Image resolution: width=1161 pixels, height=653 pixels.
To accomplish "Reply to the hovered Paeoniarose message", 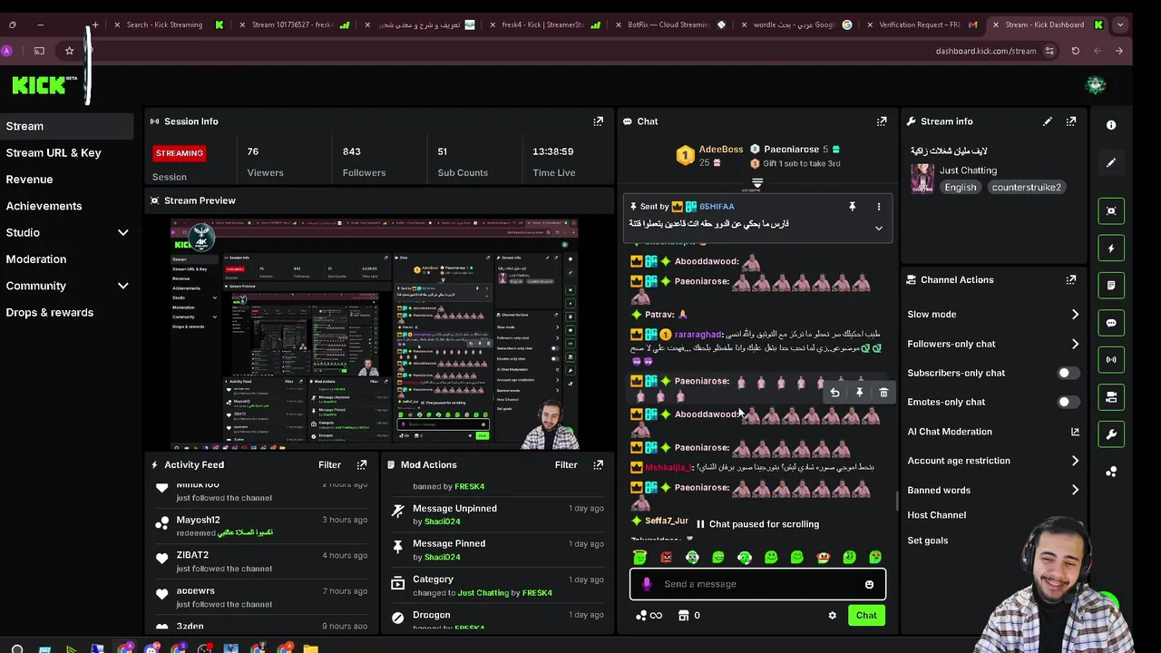I will pyautogui.click(x=834, y=393).
